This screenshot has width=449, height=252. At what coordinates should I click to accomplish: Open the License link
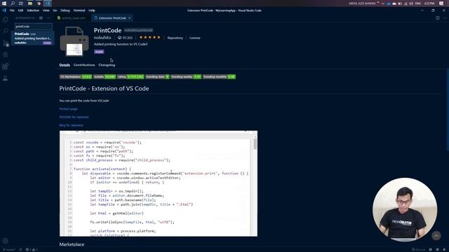tap(195, 38)
